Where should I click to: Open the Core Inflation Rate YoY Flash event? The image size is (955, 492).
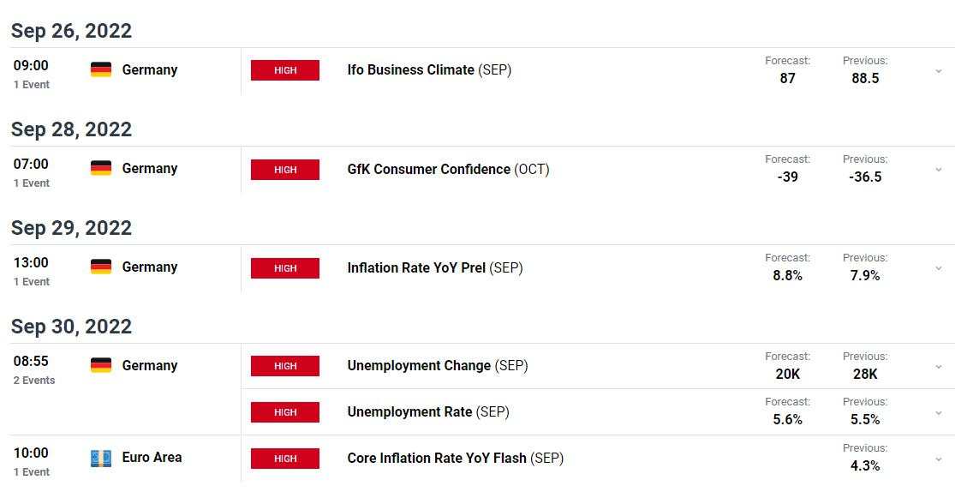[437, 459]
